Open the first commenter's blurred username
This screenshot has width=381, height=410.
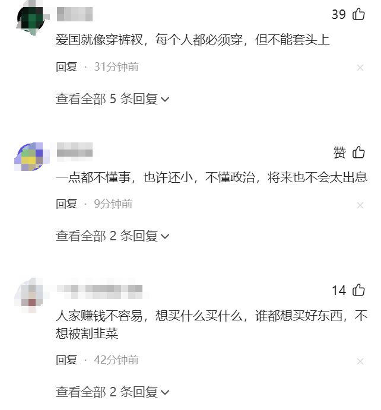tap(75, 14)
